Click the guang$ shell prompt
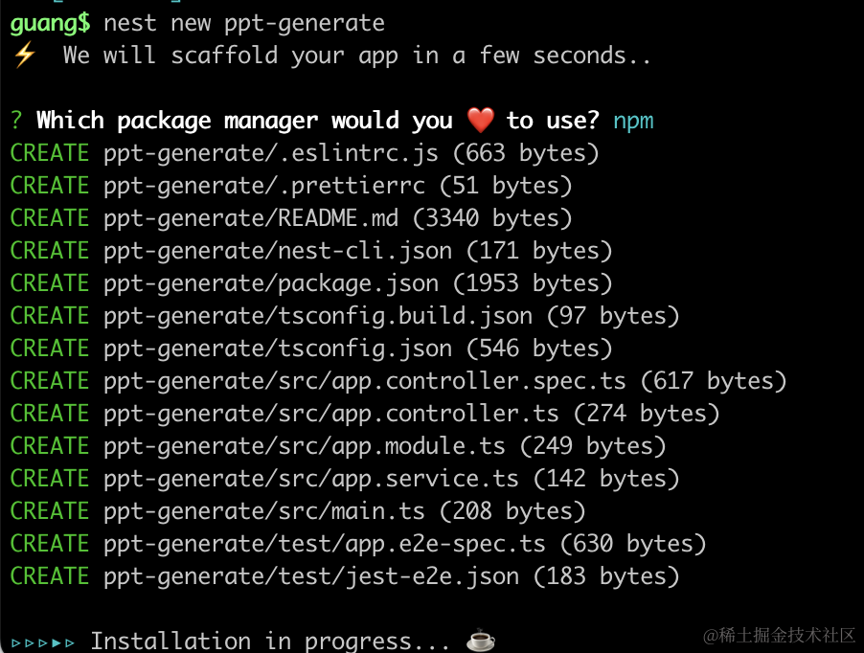864x653 pixels. click(x=50, y=23)
